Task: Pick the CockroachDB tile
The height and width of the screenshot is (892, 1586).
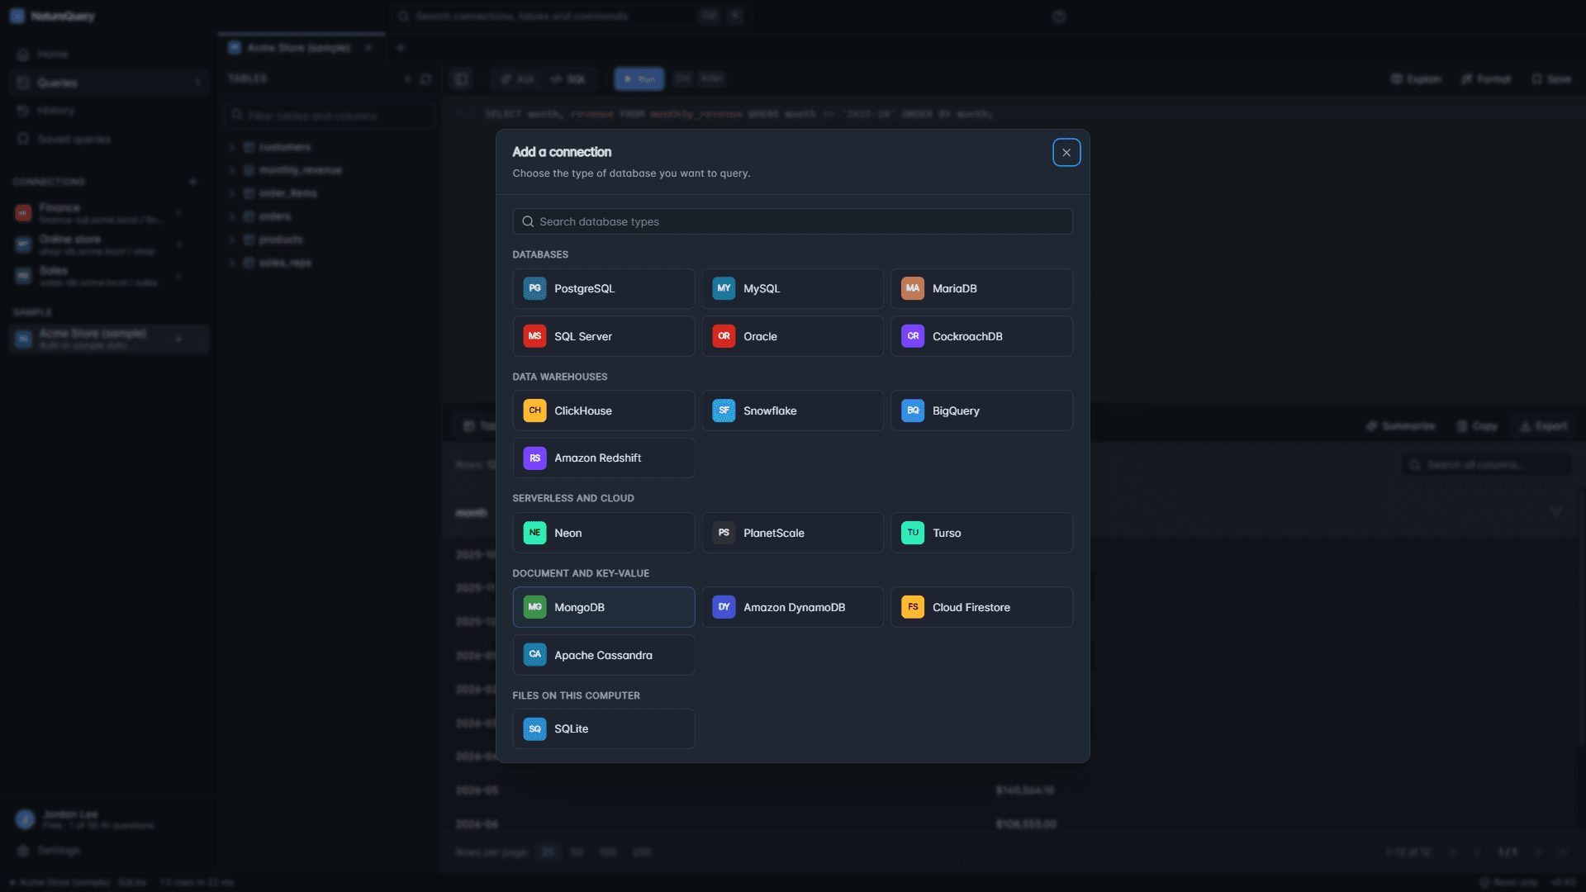Action: point(981,336)
